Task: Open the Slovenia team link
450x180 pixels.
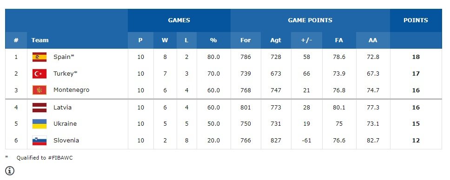Action: point(66,141)
